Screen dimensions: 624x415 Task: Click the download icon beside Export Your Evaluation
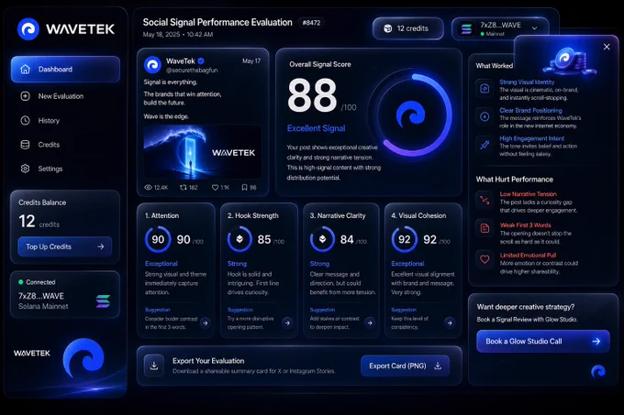pyautogui.click(x=154, y=366)
